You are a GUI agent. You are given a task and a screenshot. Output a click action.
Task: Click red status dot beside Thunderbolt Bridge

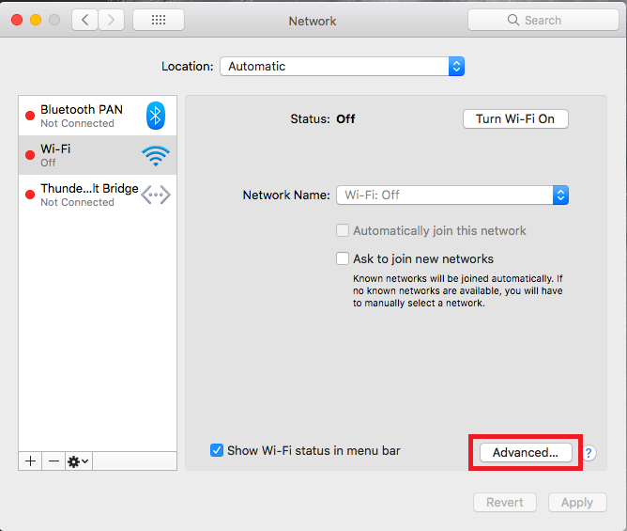pyautogui.click(x=30, y=195)
